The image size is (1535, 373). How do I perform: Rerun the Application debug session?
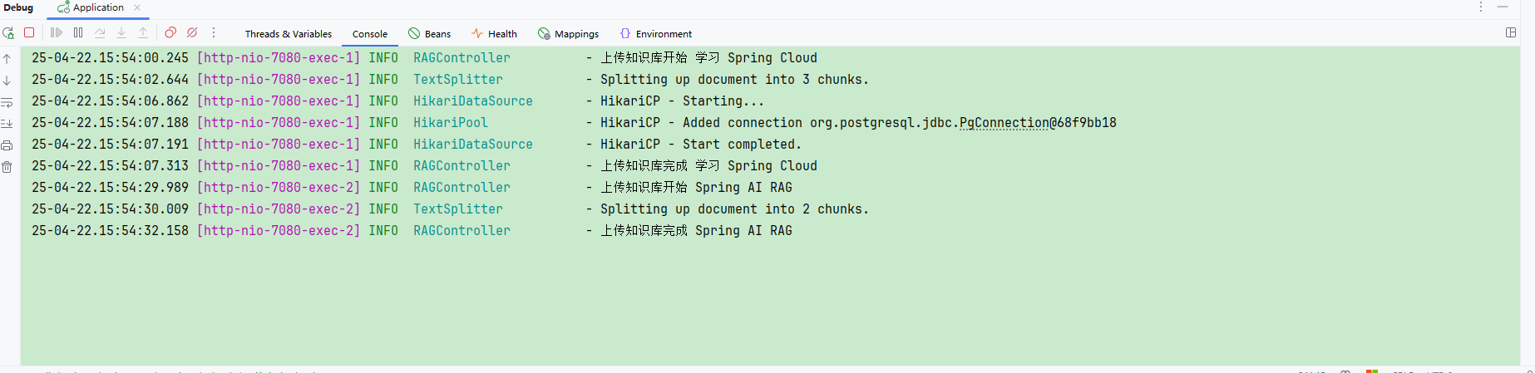8,33
